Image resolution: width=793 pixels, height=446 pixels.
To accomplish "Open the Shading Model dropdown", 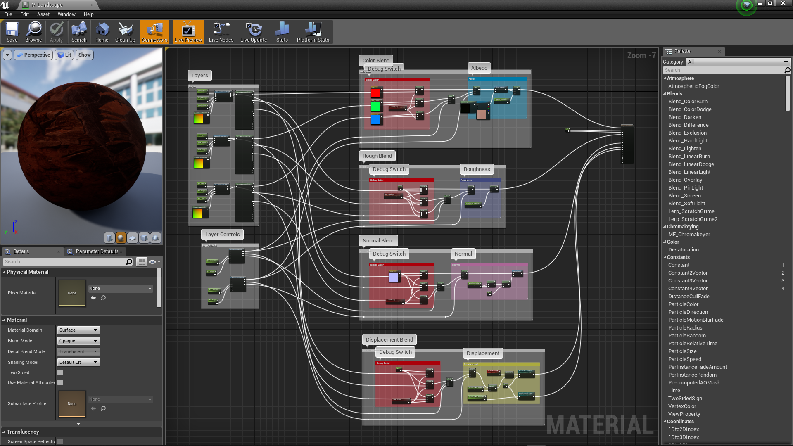I will point(78,362).
